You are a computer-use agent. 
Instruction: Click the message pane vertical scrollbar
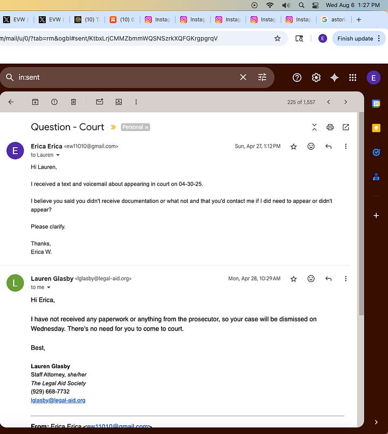click(x=361, y=213)
